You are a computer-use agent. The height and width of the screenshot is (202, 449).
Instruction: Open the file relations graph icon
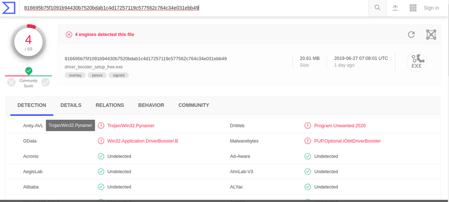point(431,34)
